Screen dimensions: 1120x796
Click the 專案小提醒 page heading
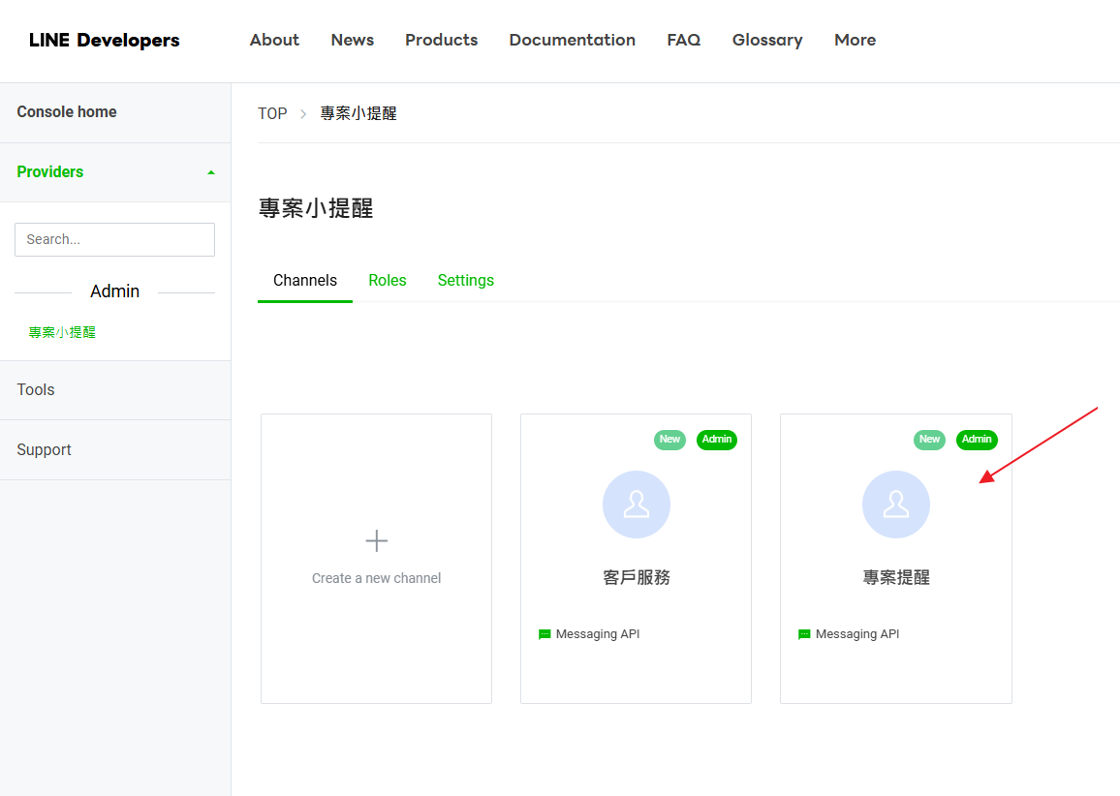(x=316, y=208)
